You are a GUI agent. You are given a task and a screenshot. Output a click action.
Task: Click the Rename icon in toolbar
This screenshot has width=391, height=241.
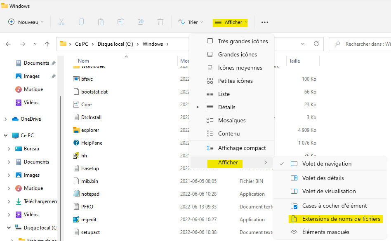click(x=121, y=22)
